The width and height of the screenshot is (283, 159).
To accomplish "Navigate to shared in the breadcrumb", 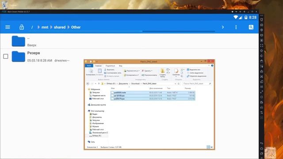I will pos(60,27).
